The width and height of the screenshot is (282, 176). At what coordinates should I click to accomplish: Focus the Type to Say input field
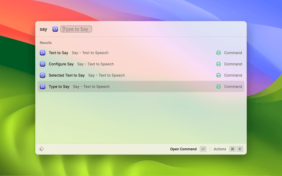click(76, 29)
